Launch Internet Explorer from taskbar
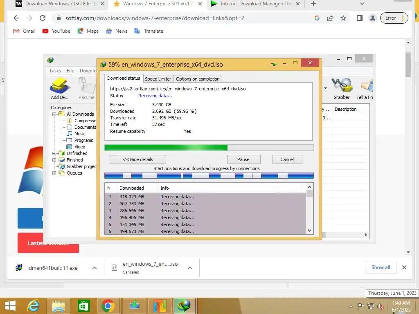 tap(34, 306)
